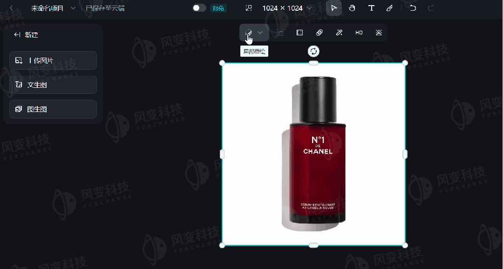Click the Chanel bottle image on canvas
Screen dimensions: 503x269
313,154
